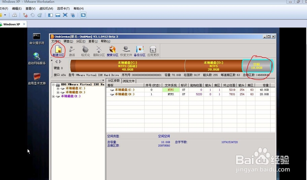Screen dimensions: 307x180
Task: Open DiskGenius 帮助(H) menu
Action: coord(105,41)
